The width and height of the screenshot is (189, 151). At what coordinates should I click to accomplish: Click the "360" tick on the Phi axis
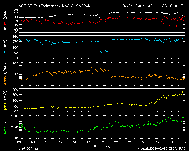15,37
